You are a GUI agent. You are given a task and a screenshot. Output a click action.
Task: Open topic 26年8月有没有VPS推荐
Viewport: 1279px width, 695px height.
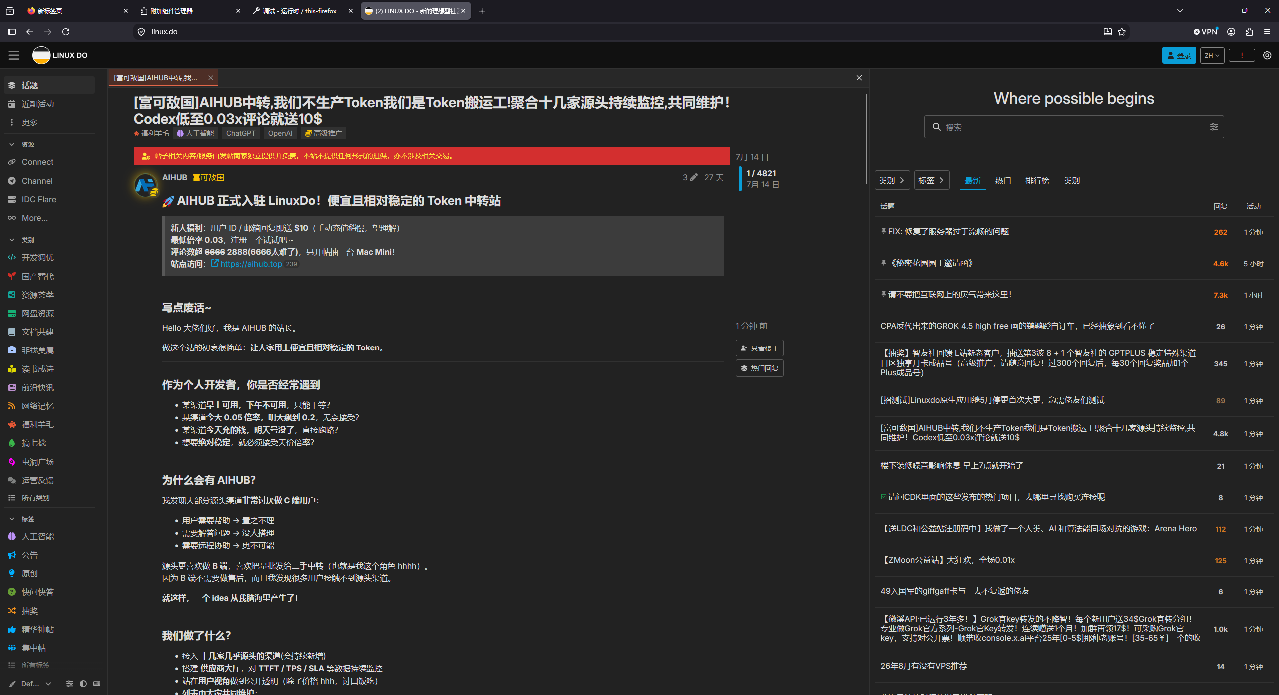click(x=924, y=666)
